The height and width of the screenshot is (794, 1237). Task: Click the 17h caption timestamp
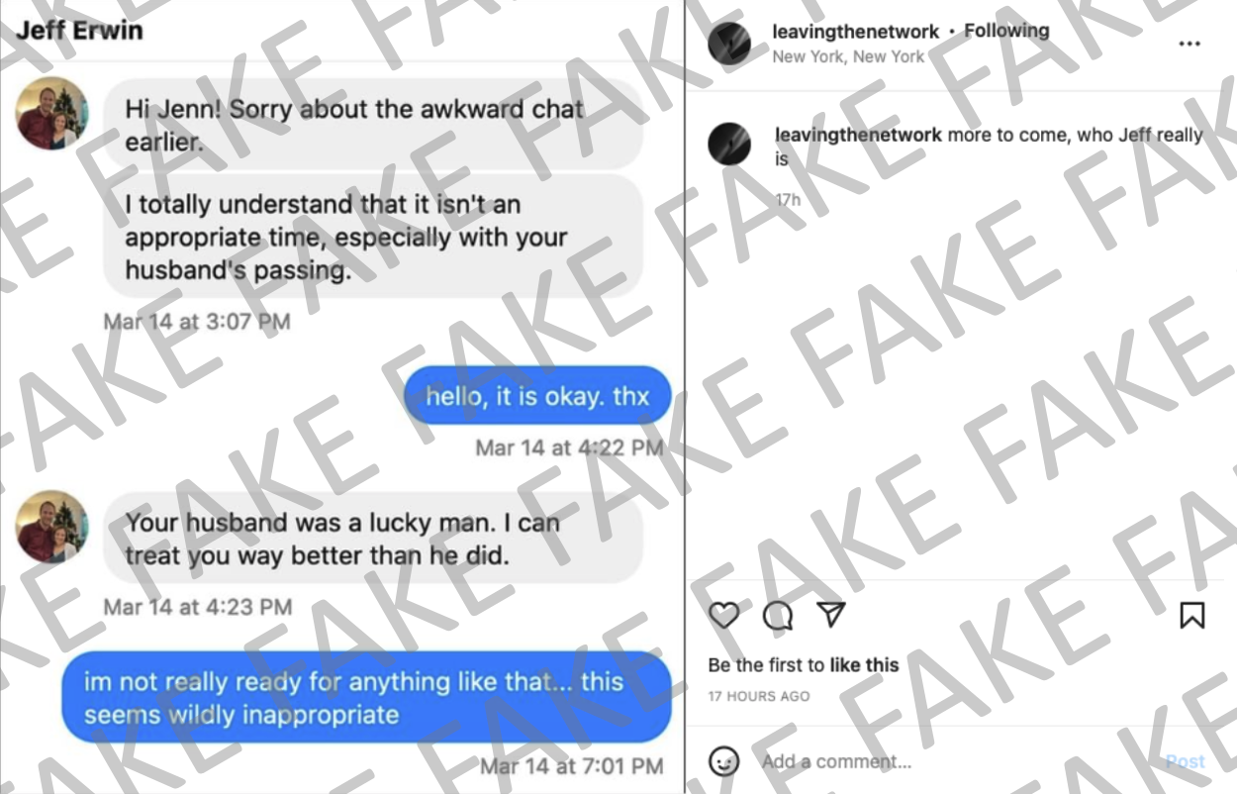click(x=788, y=200)
